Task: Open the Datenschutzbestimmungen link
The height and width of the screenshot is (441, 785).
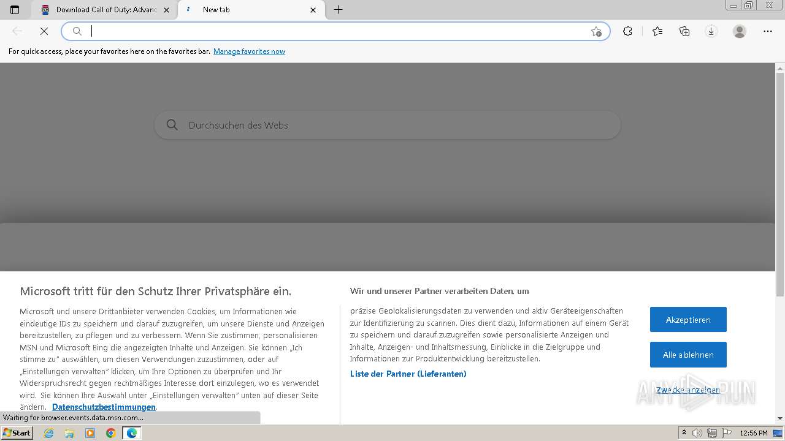Action: (x=104, y=407)
